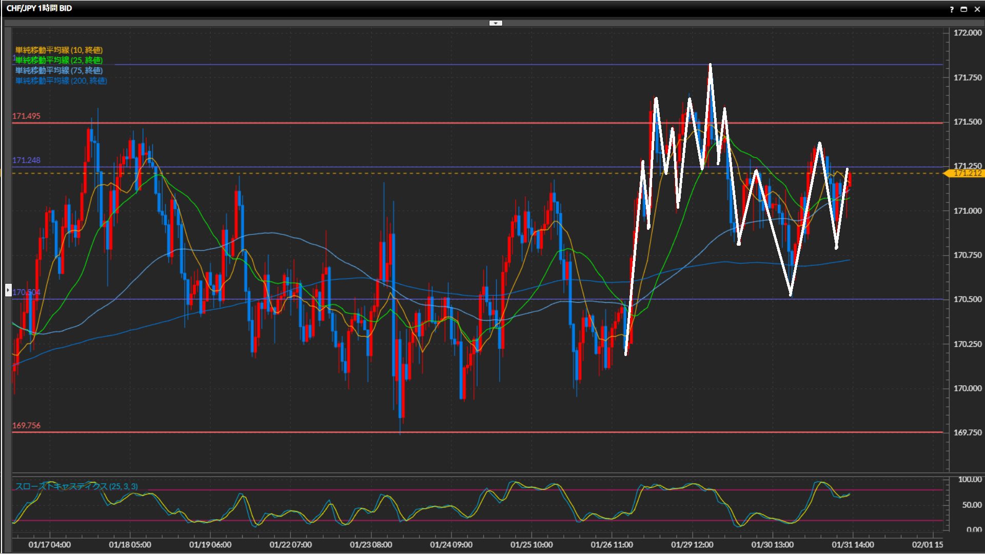Image resolution: width=985 pixels, height=554 pixels.
Task: Select the 10-period moving average label
Action: pyautogui.click(x=59, y=50)
